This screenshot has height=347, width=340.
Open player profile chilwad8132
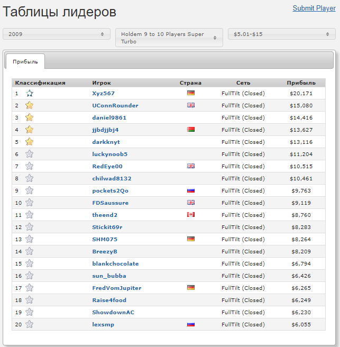(112, 179)
